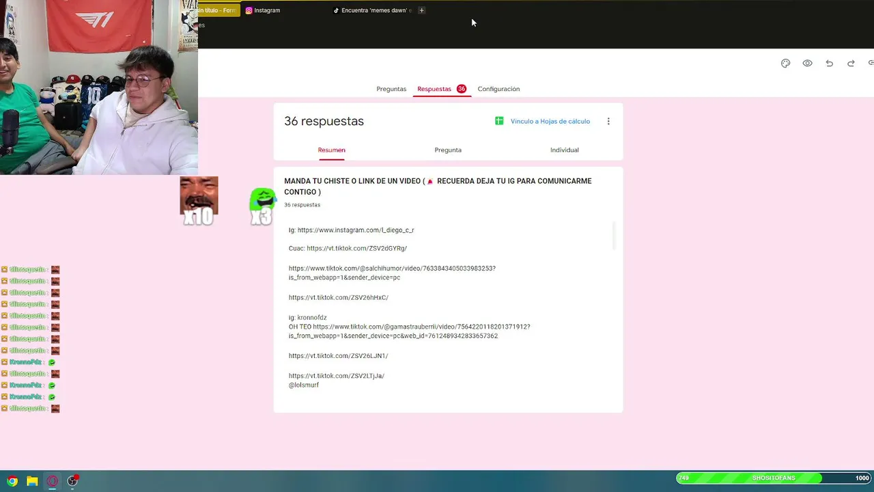Switch to Individual responses view
The width and height of the screenshot is (874, 492).
(564, 150)
